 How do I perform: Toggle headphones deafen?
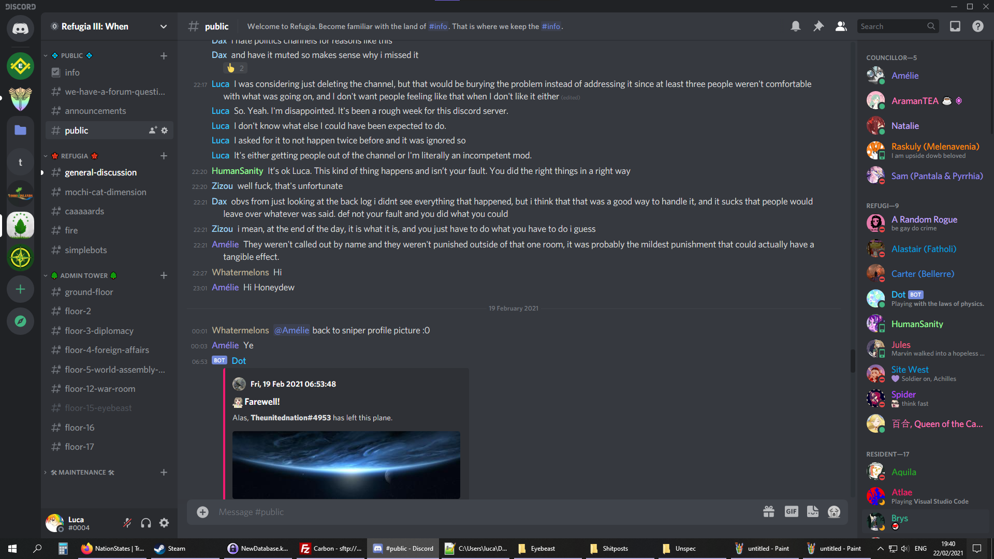tap(146, 523)
